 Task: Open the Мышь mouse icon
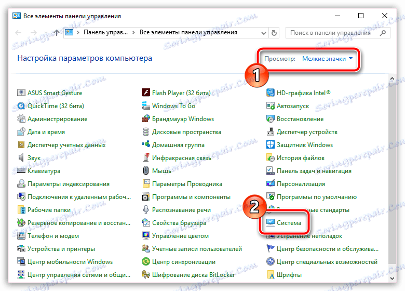146,171
